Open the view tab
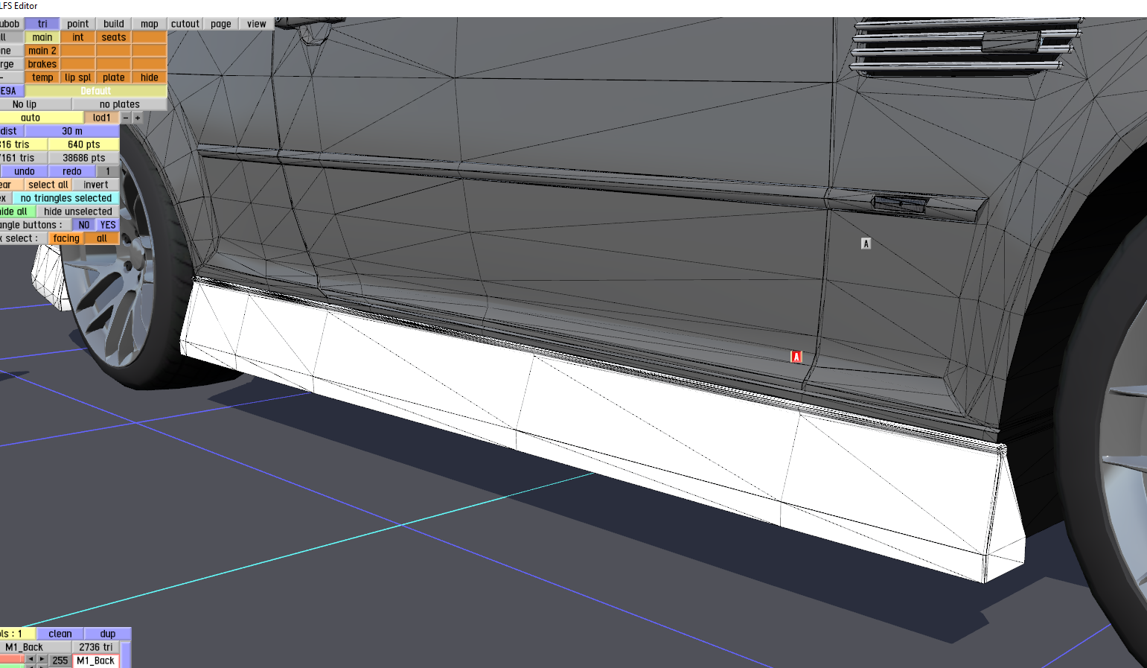The height and width of the screenshot is (668, 1147). point(257,24)
